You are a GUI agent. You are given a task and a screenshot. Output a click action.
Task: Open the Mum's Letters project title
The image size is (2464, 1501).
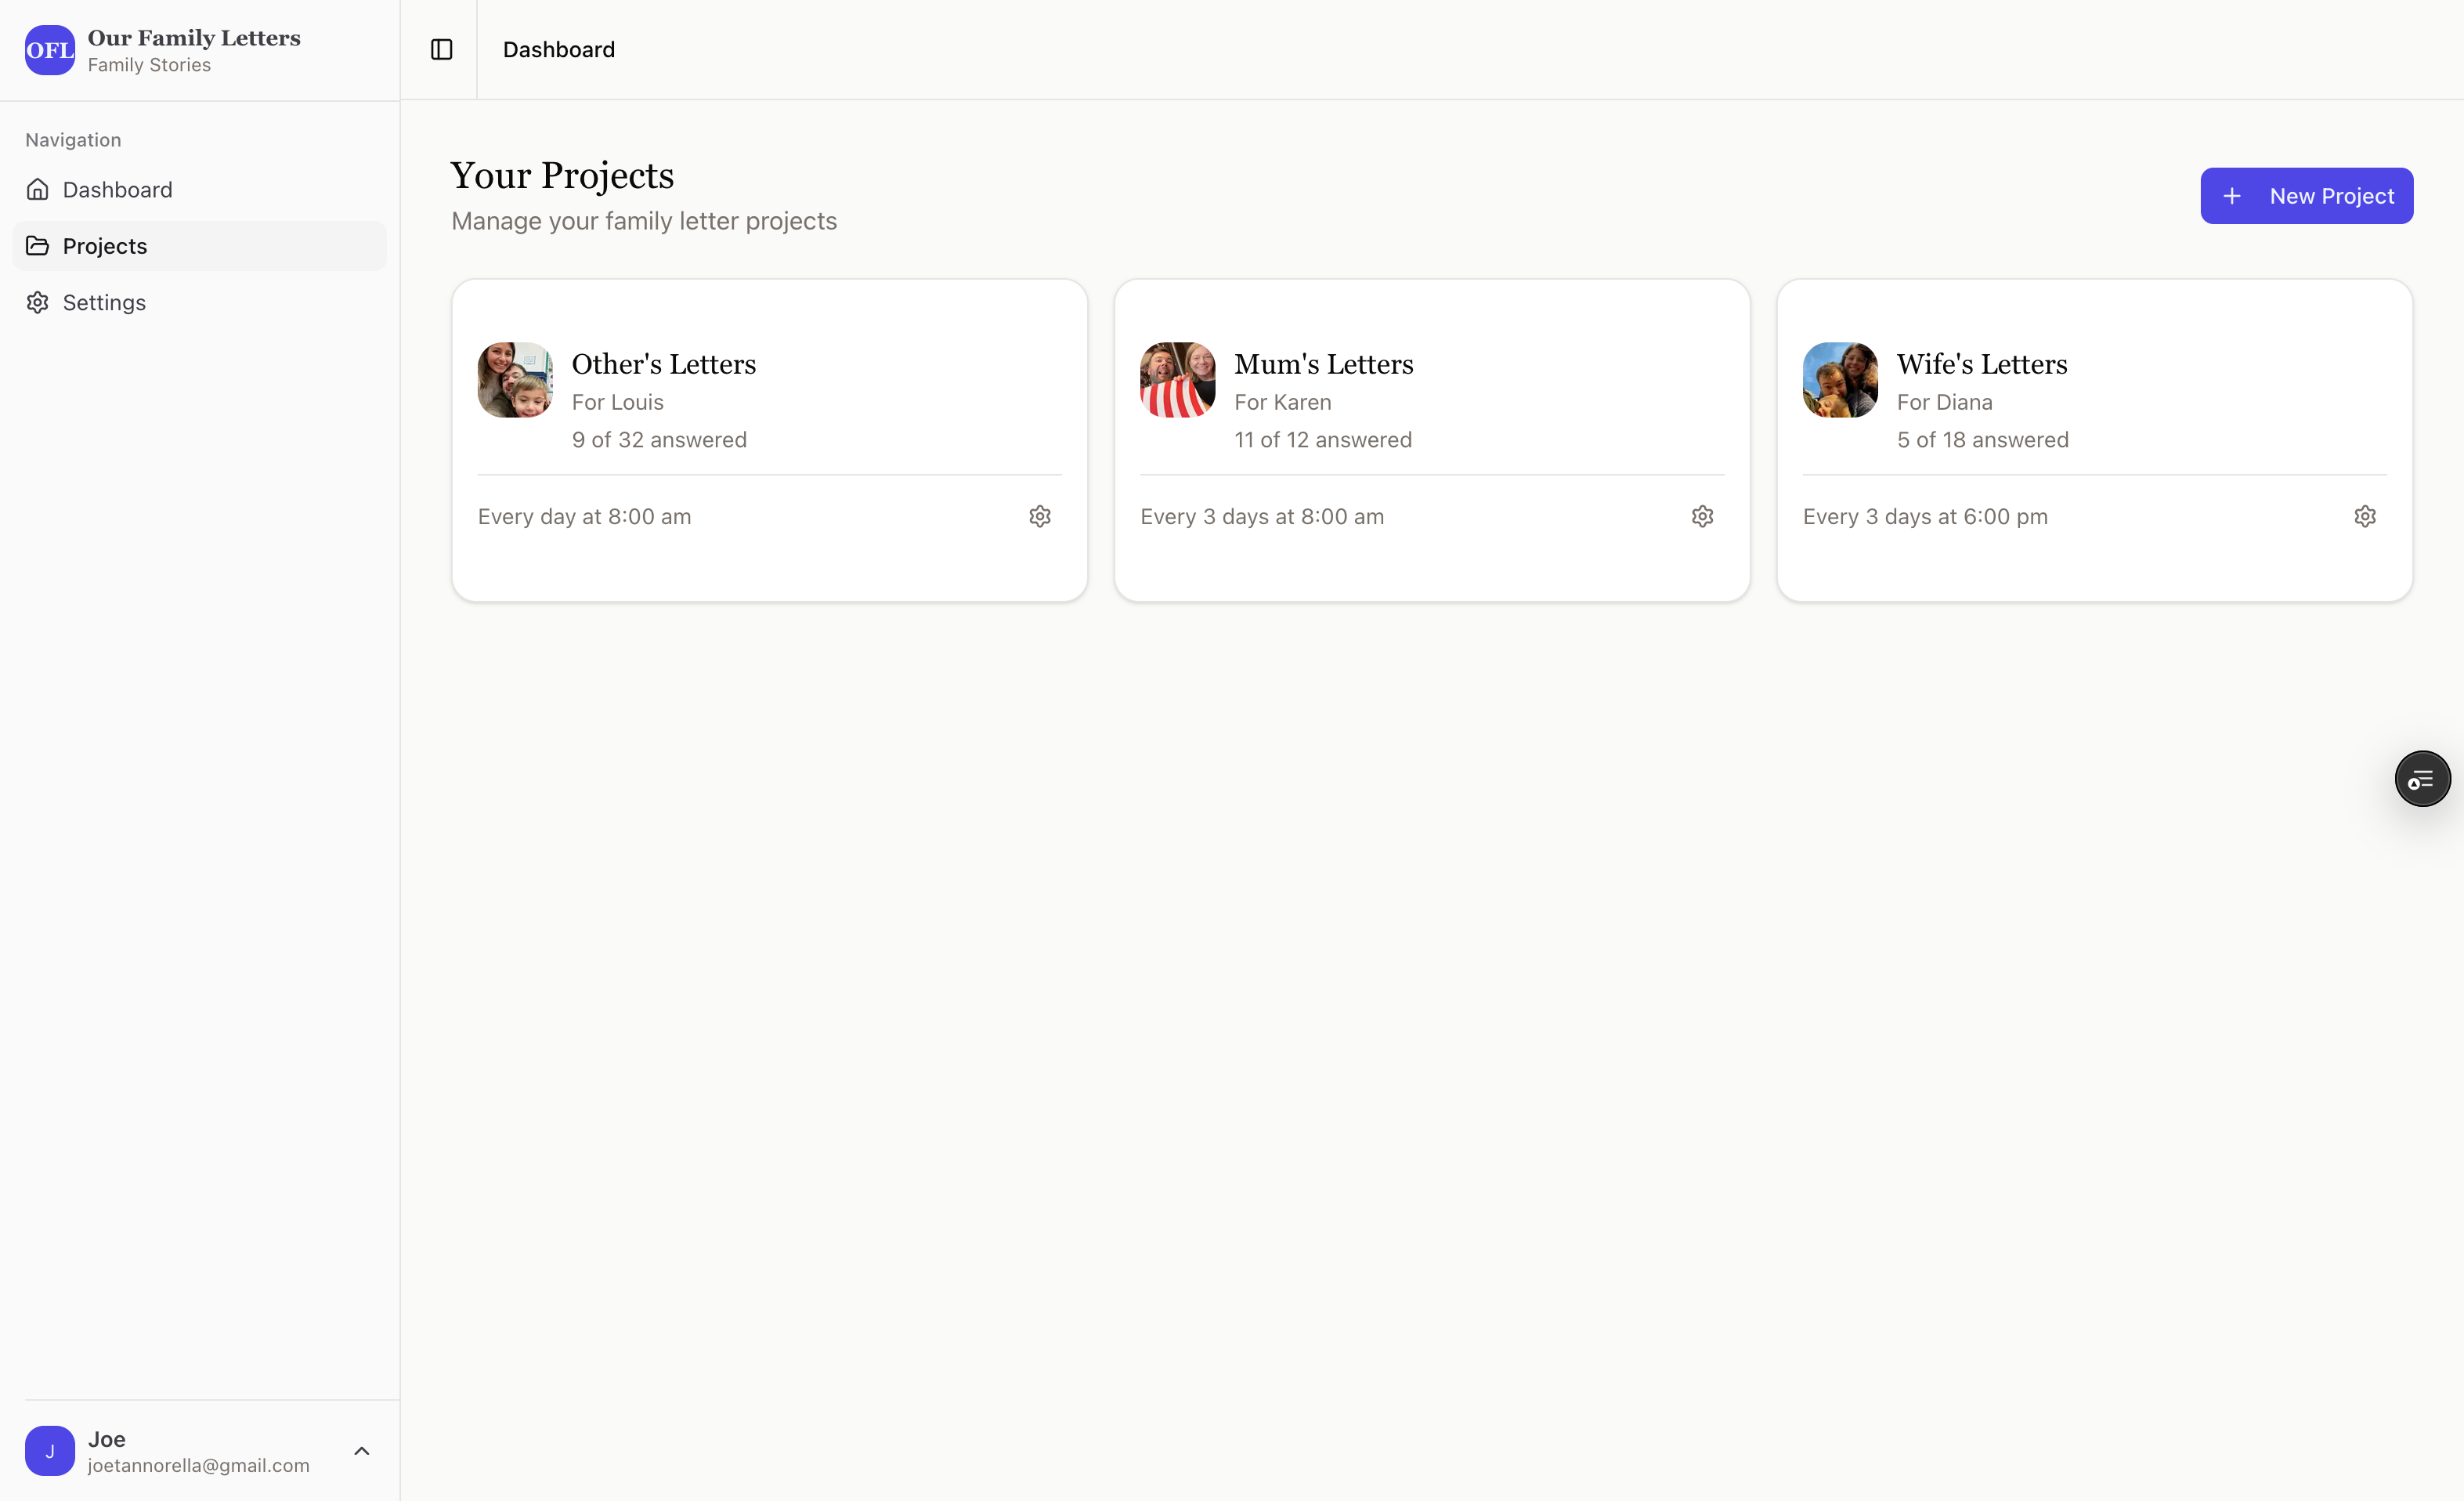coord(1323,364)
